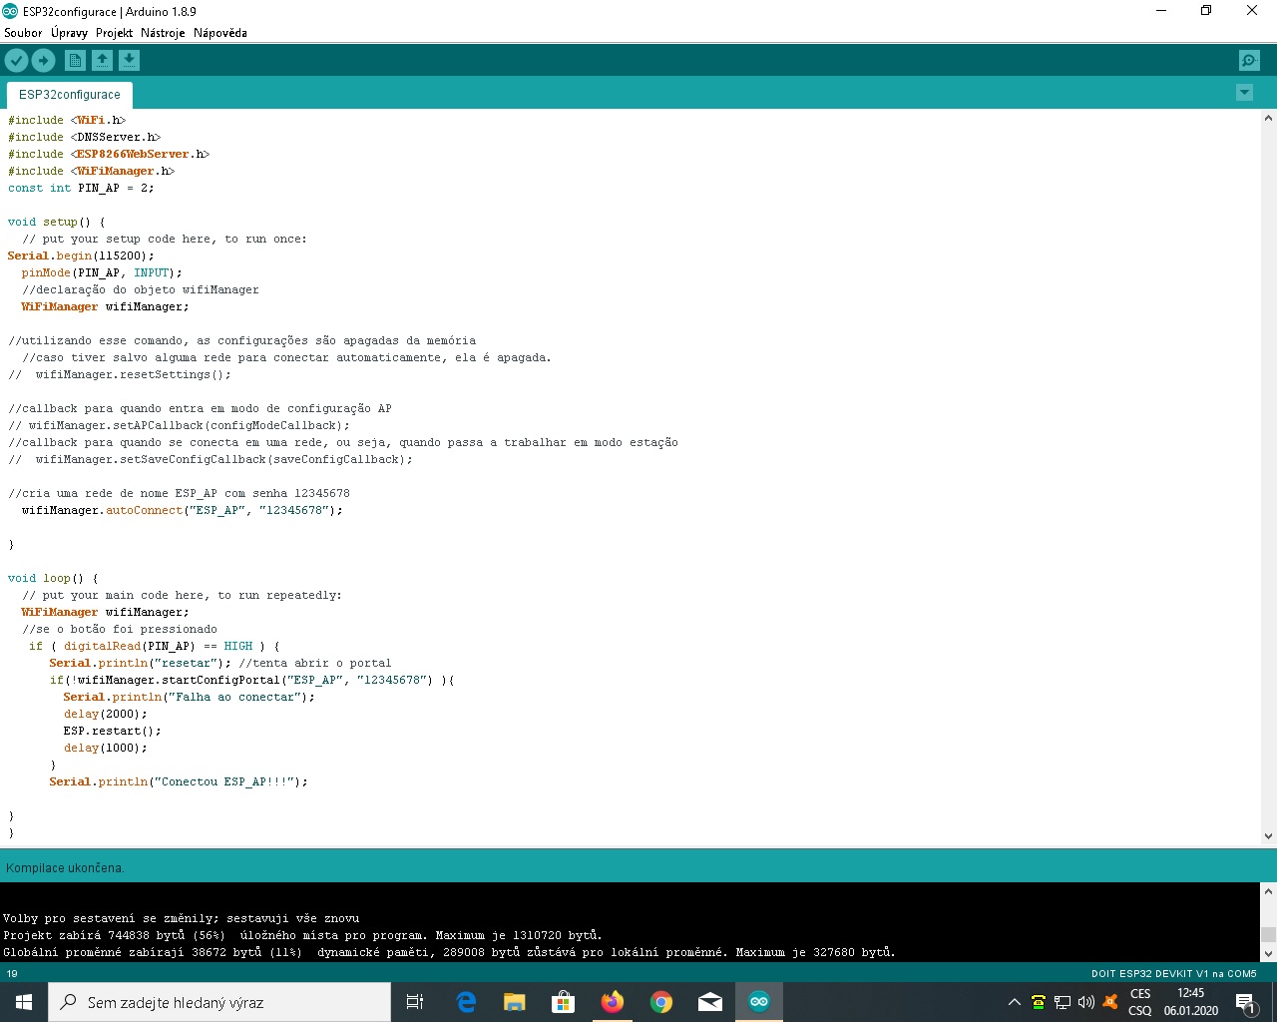The height and width of the screenshot is (1022, 1277).
Task: Open the Projekt menu
Action: pos(114,33)
